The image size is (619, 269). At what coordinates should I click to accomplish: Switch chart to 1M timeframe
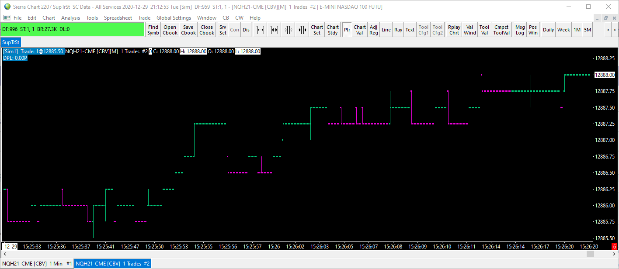click(x=577, y=30)
